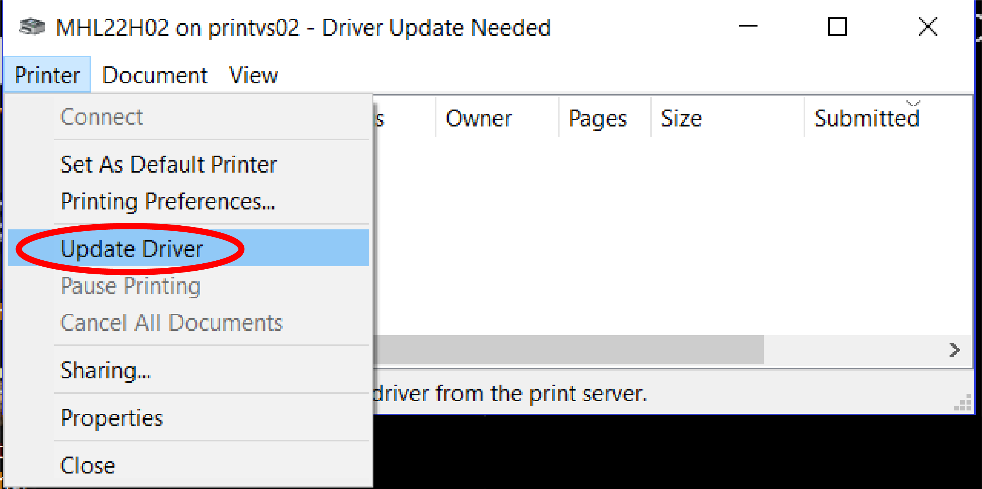This screenshot has width=982, height=489.
Task: Open the Document menu
Action: coord(155,75)
